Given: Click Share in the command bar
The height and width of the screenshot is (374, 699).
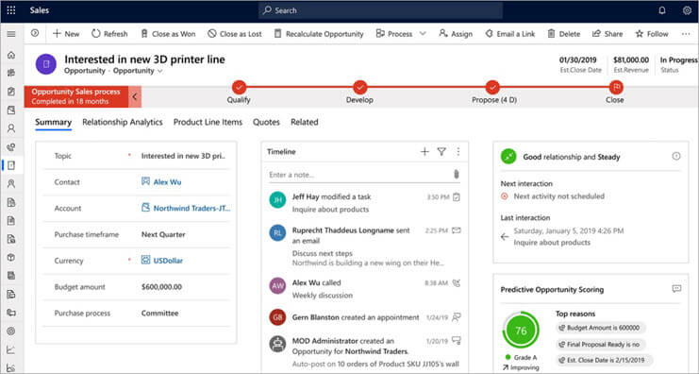Looking at the screenshot, I should tap(607, 34).
